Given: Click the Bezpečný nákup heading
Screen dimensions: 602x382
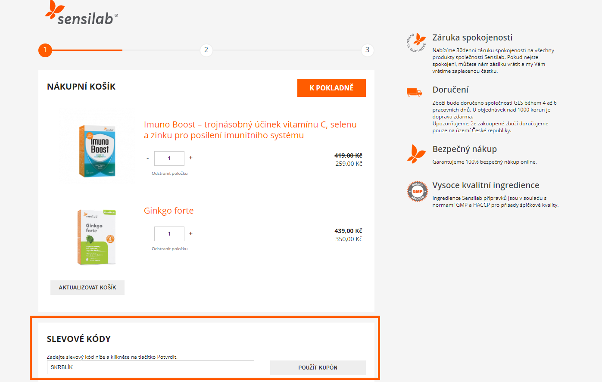Looking at the screenshot, I should click(465, 149).
